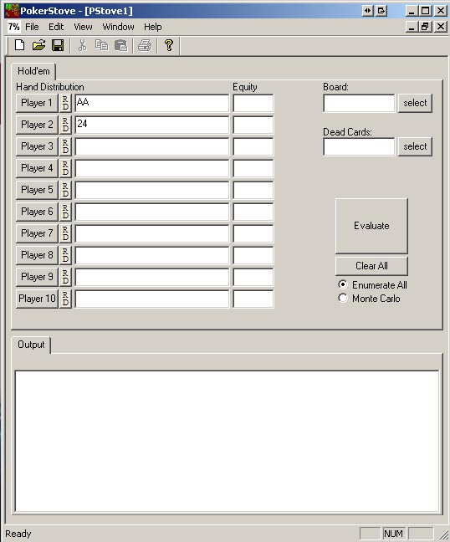Click the select button next to Board

(415, 103)
